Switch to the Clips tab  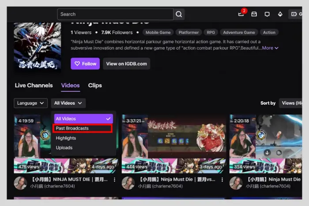tap(95, 86)
